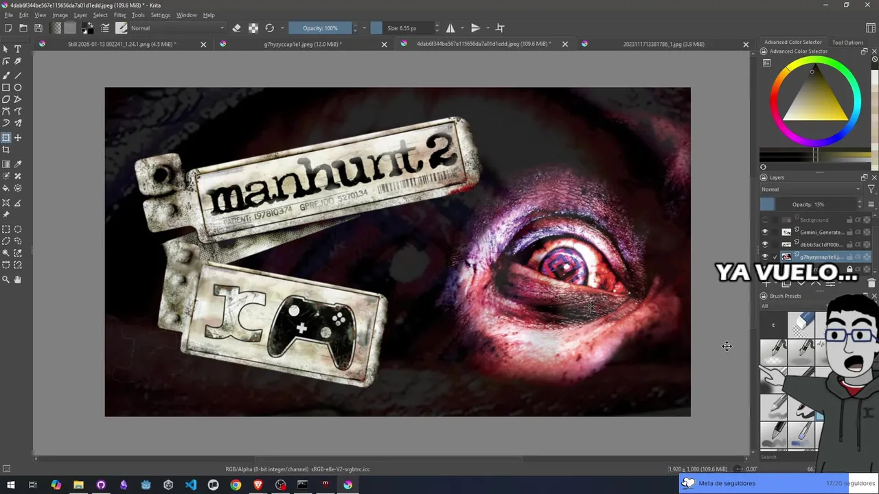This screenshot has height=494, width=879.
Task: Close the g7hyzyccap1e1.jpeg document tab
Action: point(384,45)
